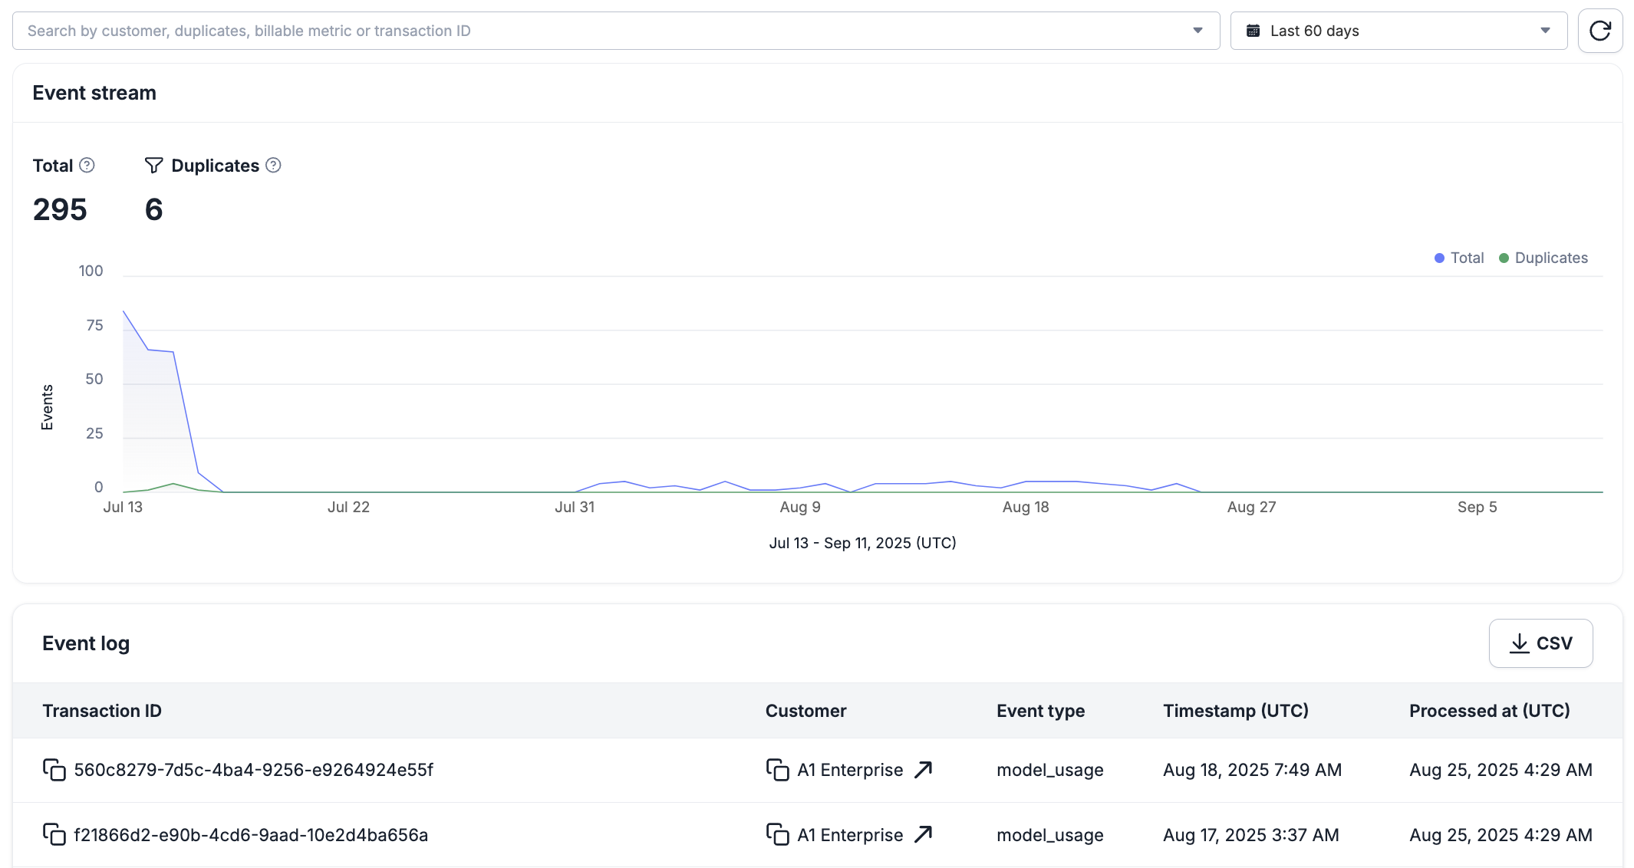Click the refresh icon button
The height and width of the screenshot is (868, 1634).
coord(1599,31)
